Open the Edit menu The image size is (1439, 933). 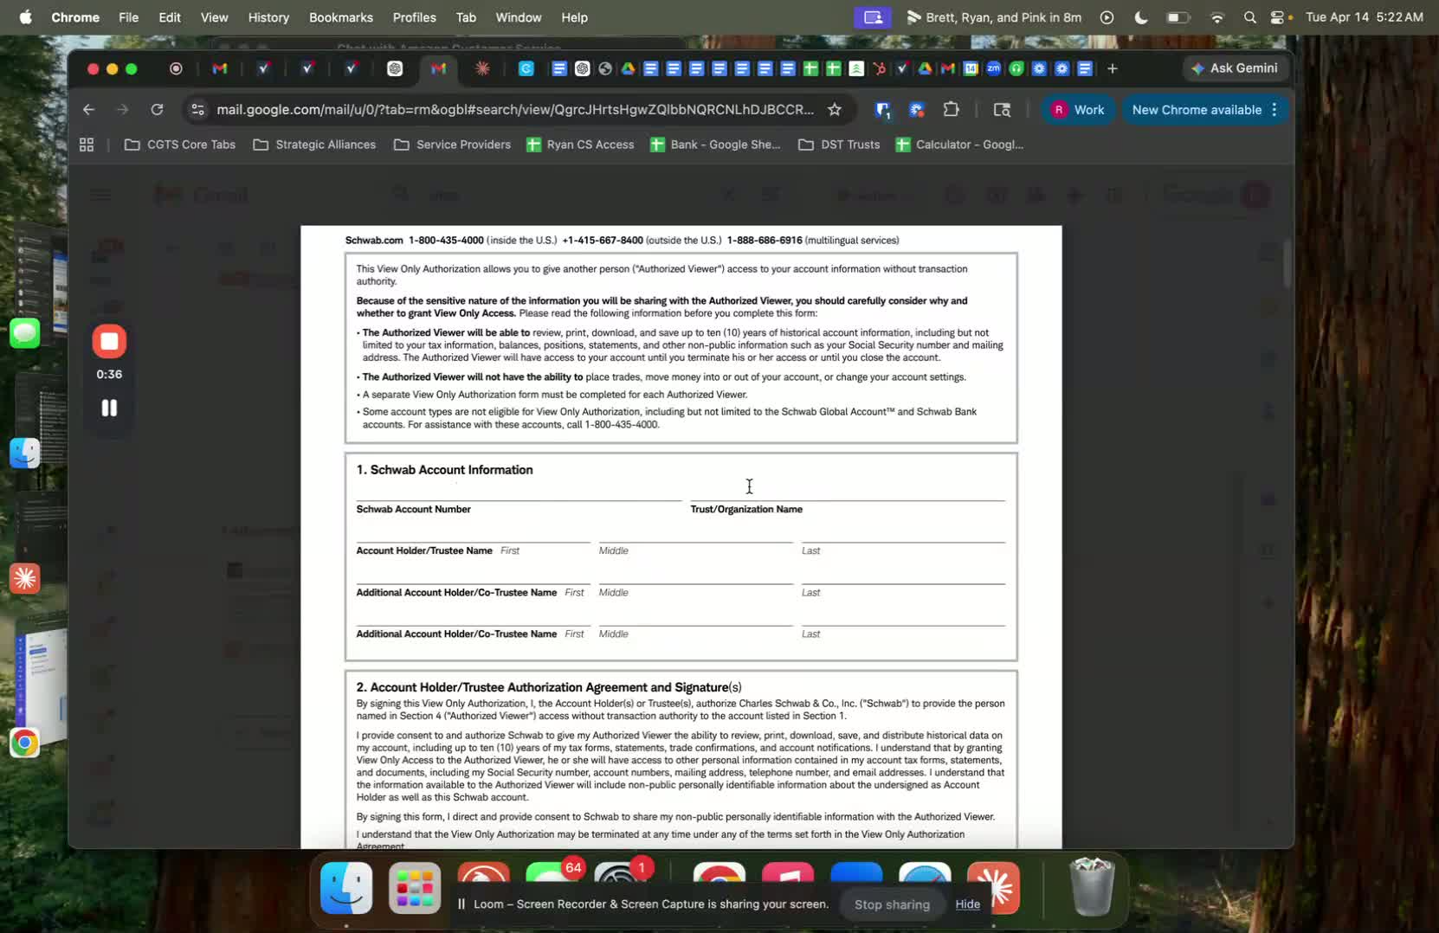click(170, 17)
